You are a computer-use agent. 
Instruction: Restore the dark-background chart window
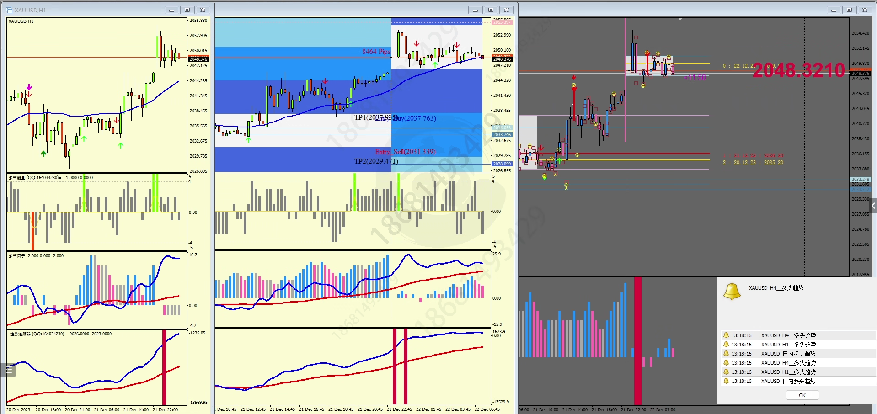click(x=849, y=10)
